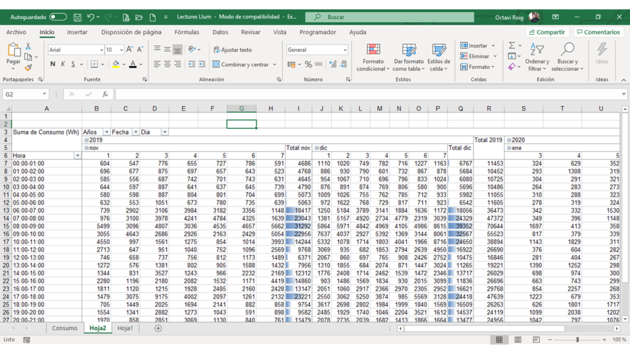The height and width of the screenshot is (354, 630).
Task: Apply percent style format
Action: click(x=308, y=64)
